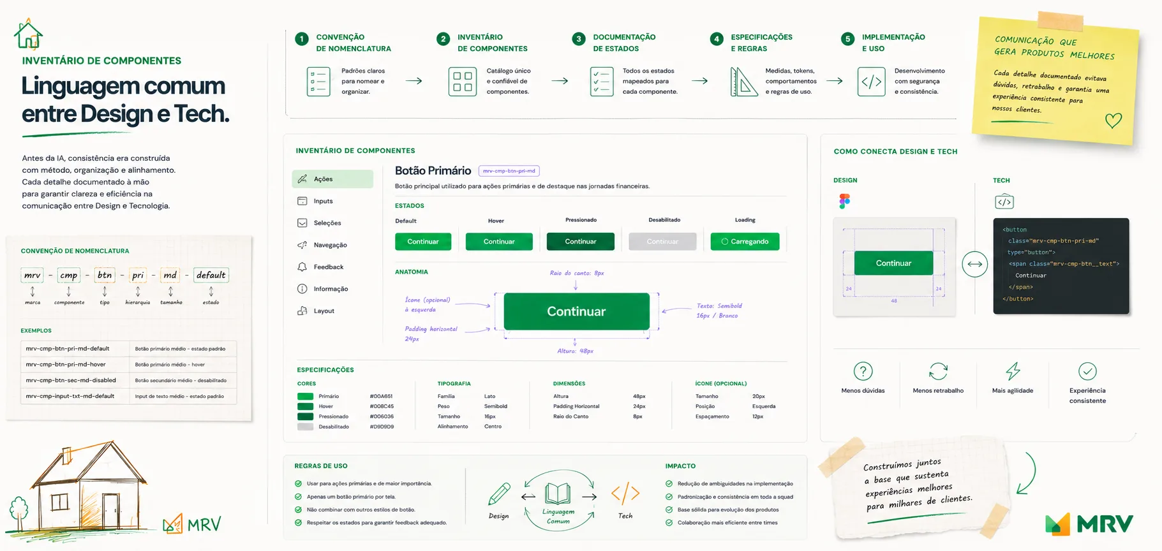This screenshot has width=1162, height=551.
Task: Click checkmark beside 'Colaboração mais eficiente'
Action: [669, 523]
